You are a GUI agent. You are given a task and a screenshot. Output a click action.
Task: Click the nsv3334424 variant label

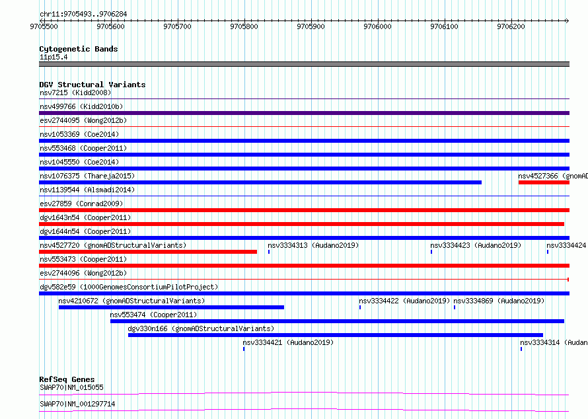pos(567,245)
